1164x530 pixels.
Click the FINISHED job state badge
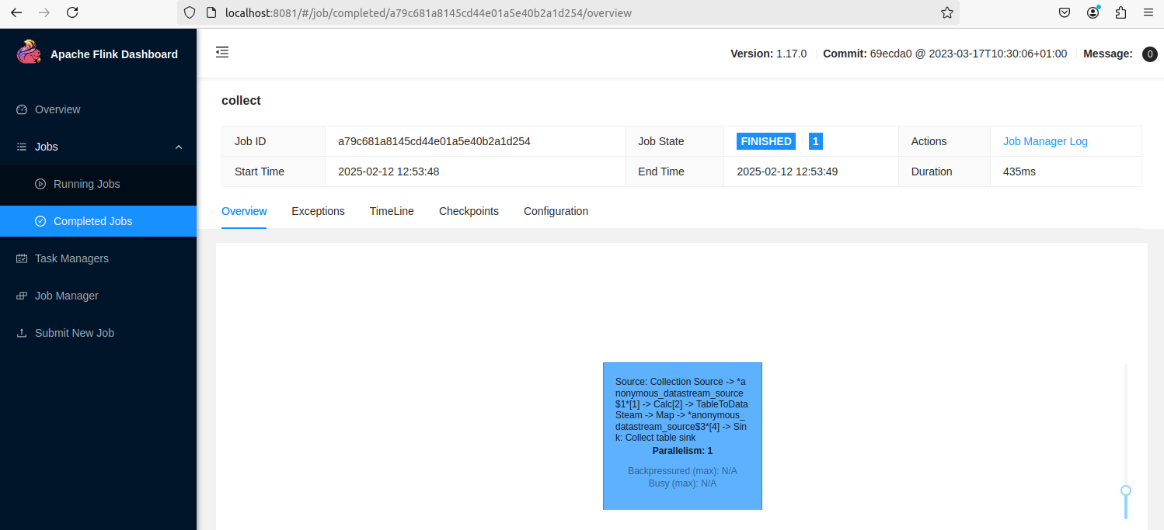(x=766, y=141)
